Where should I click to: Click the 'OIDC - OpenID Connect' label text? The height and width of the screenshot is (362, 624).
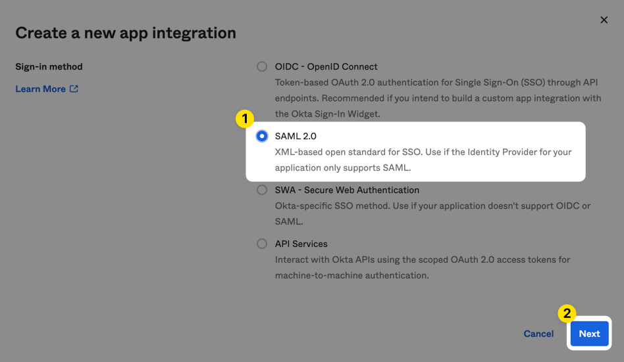[326, 66]
